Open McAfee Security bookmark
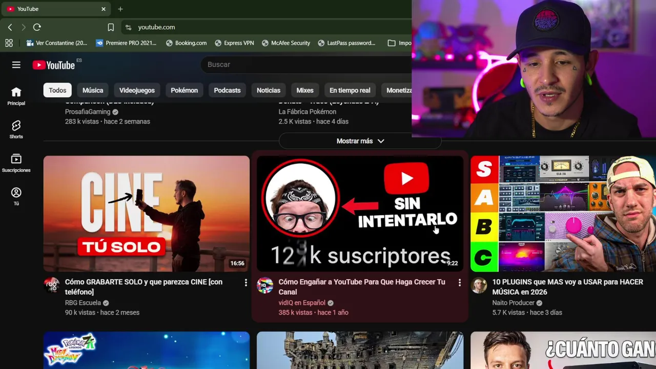Viewport: 656px width, 369px height. [286, 43]
